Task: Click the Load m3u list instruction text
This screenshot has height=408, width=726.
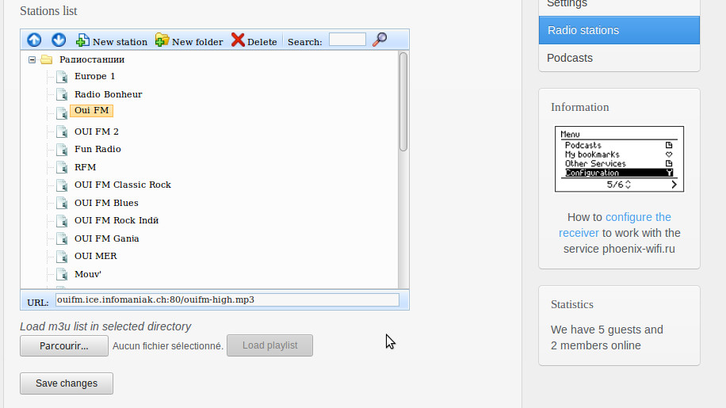Action: pyautogui.click(x=105, y=326)
